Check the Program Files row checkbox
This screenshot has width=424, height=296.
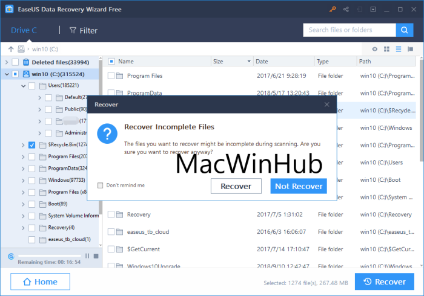click(x=111, y=76)
